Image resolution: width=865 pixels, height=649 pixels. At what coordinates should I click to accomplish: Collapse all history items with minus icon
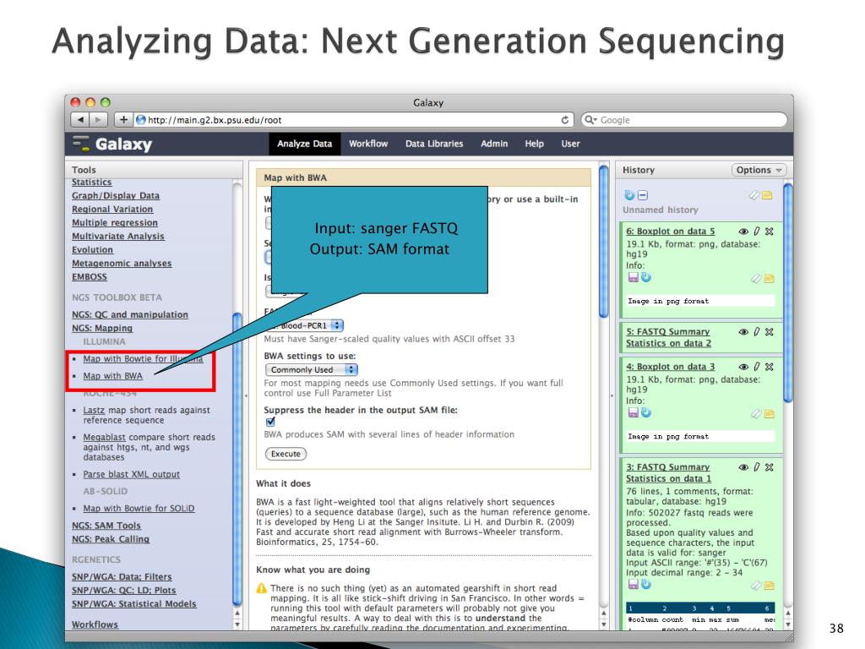(x=643, y=195)
